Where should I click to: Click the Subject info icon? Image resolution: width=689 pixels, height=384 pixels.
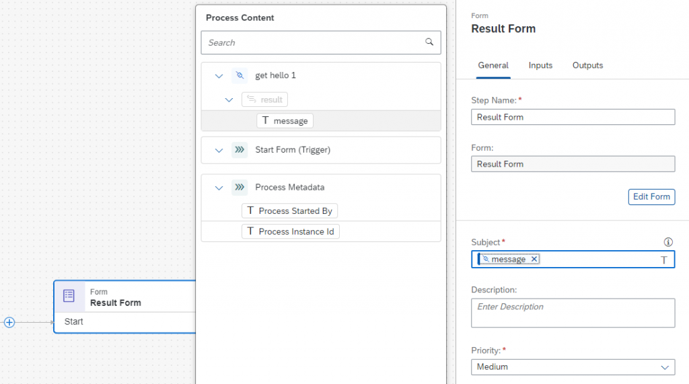(668, 242)
